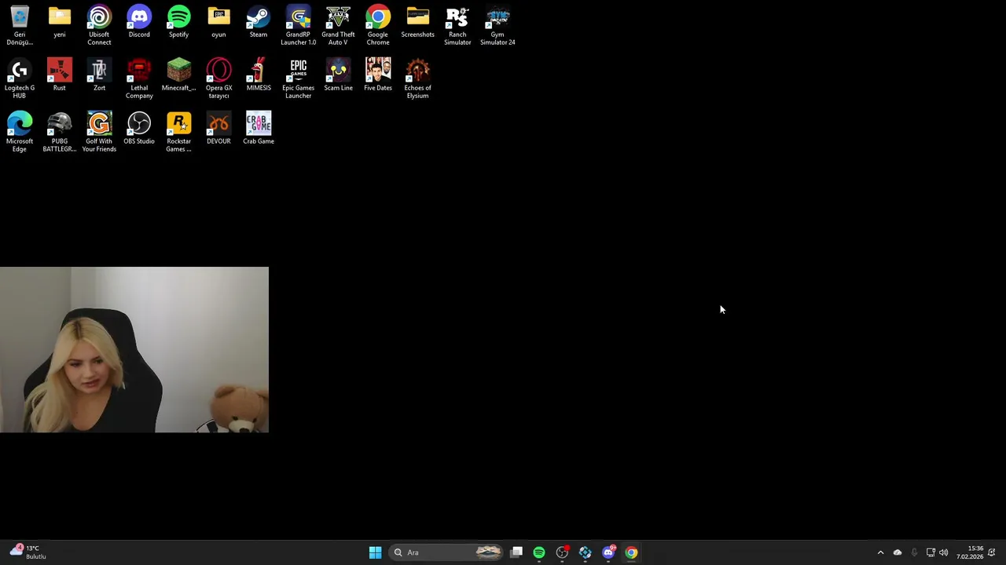Open Rockstar Games Launcher shortcut
Viewport: 1006px width, 565px height.
[x=178, y=133]
